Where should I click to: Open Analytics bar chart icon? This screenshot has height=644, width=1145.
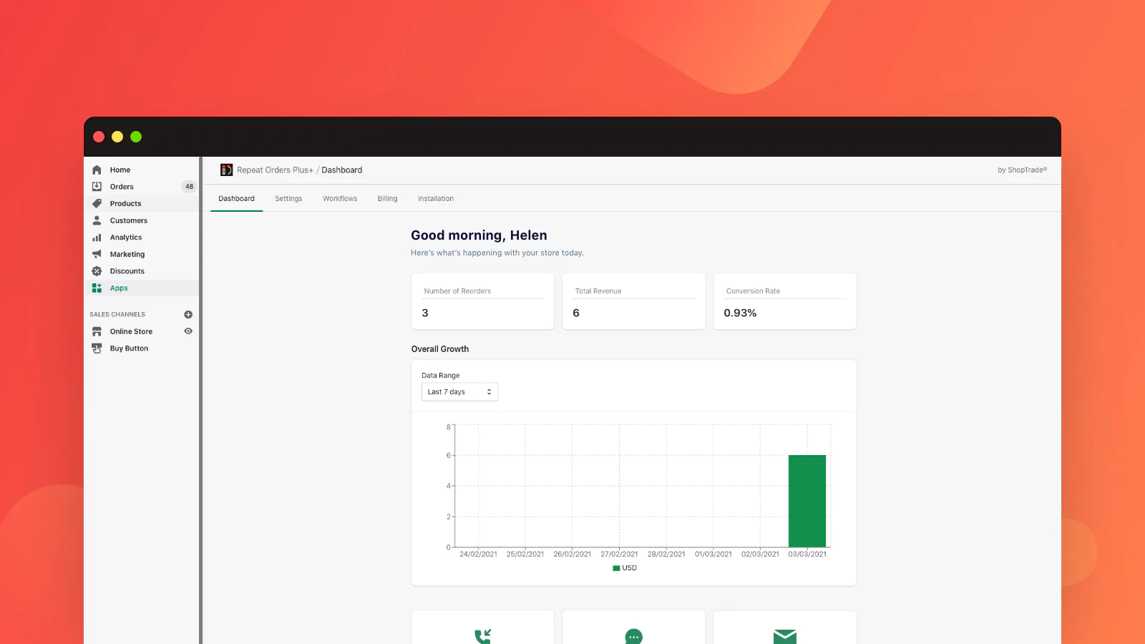coord(97,238)
